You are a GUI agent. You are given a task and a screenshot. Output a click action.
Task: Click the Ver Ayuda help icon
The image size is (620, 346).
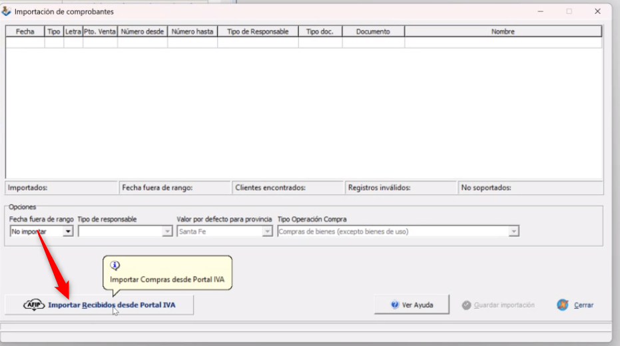point(396,305)
